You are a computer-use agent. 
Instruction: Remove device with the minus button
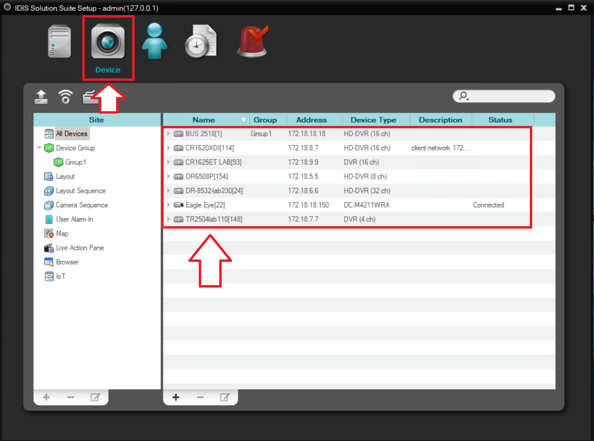coord(200,397)
